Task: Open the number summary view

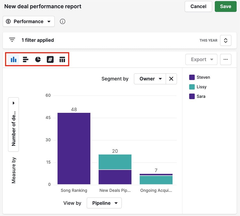Action: coord(50,59)
